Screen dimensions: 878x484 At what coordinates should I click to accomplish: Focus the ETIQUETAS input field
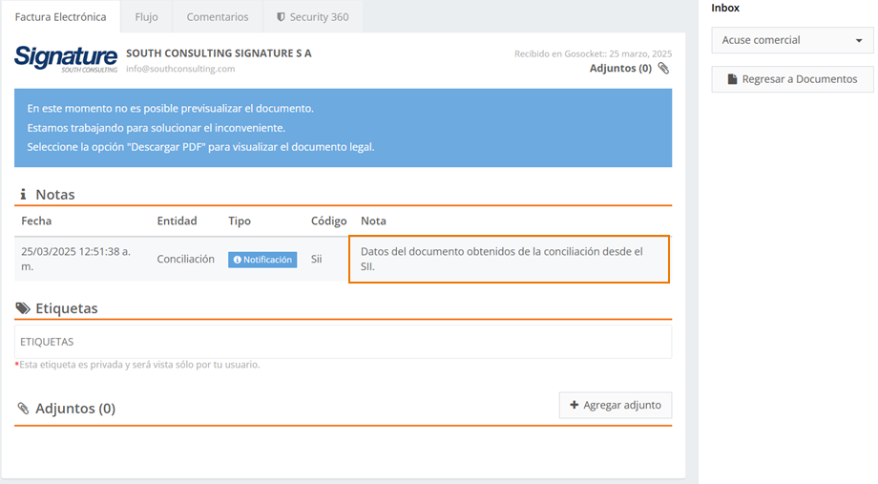(343, 342)
